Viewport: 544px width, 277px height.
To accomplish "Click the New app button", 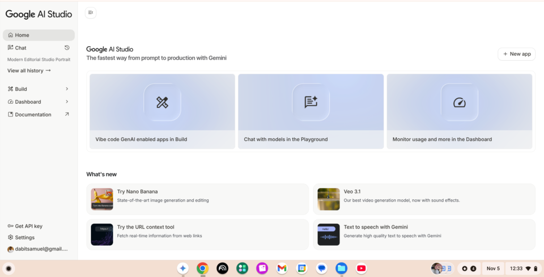I will pyautogui.click(x=516, y=54).
